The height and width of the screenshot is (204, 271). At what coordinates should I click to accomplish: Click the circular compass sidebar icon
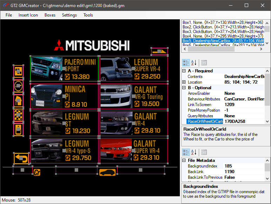click(18, 86)
